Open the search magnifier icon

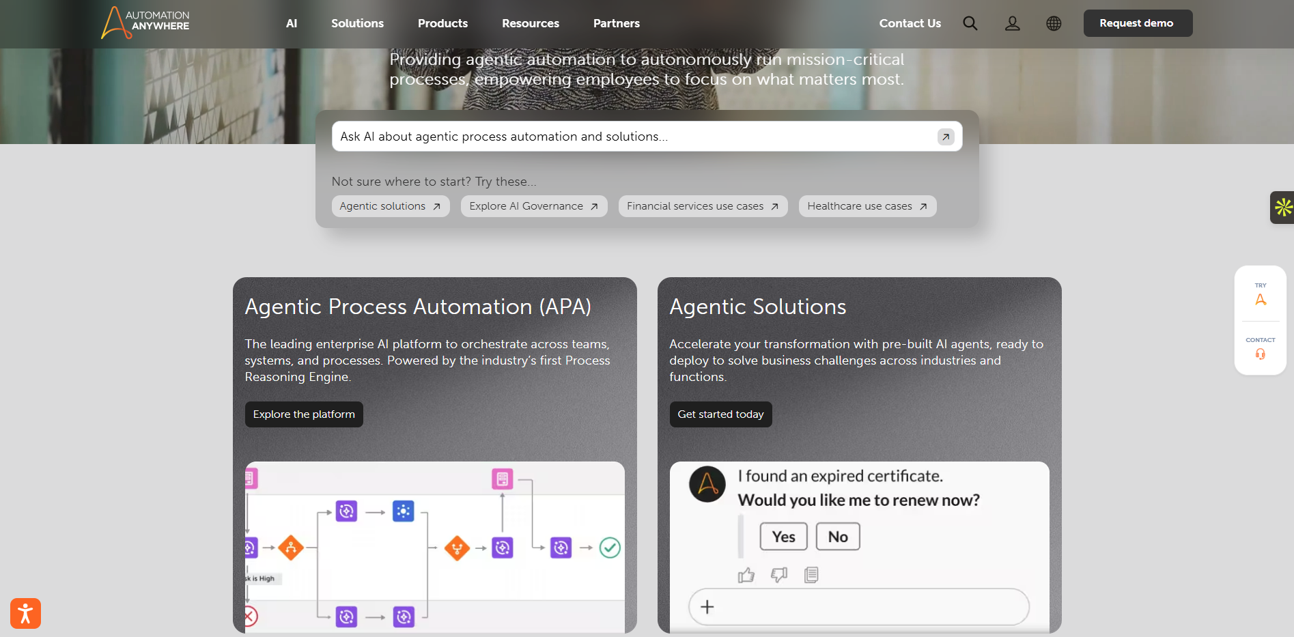coord(970,23)
